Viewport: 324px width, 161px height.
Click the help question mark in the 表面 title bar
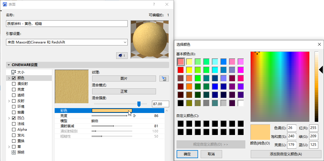154,4
